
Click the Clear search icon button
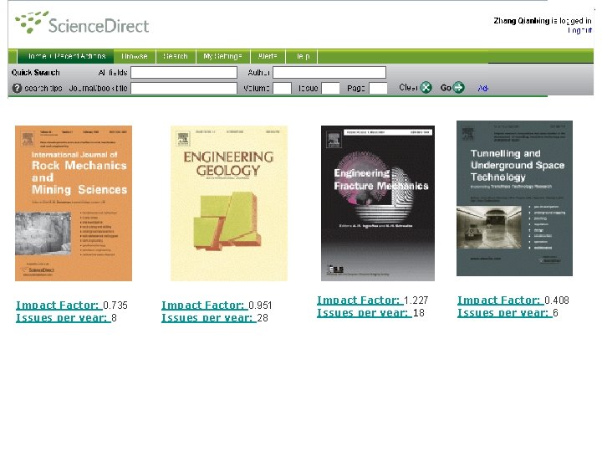pos(426,88)
